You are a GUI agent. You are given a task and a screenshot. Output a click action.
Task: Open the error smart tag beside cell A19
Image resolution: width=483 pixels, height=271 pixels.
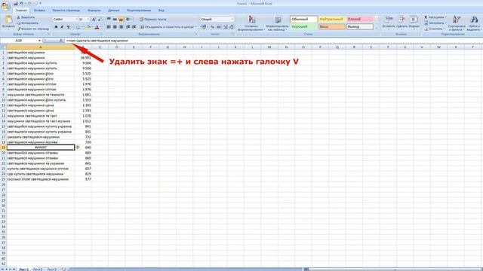coord(78,148)
